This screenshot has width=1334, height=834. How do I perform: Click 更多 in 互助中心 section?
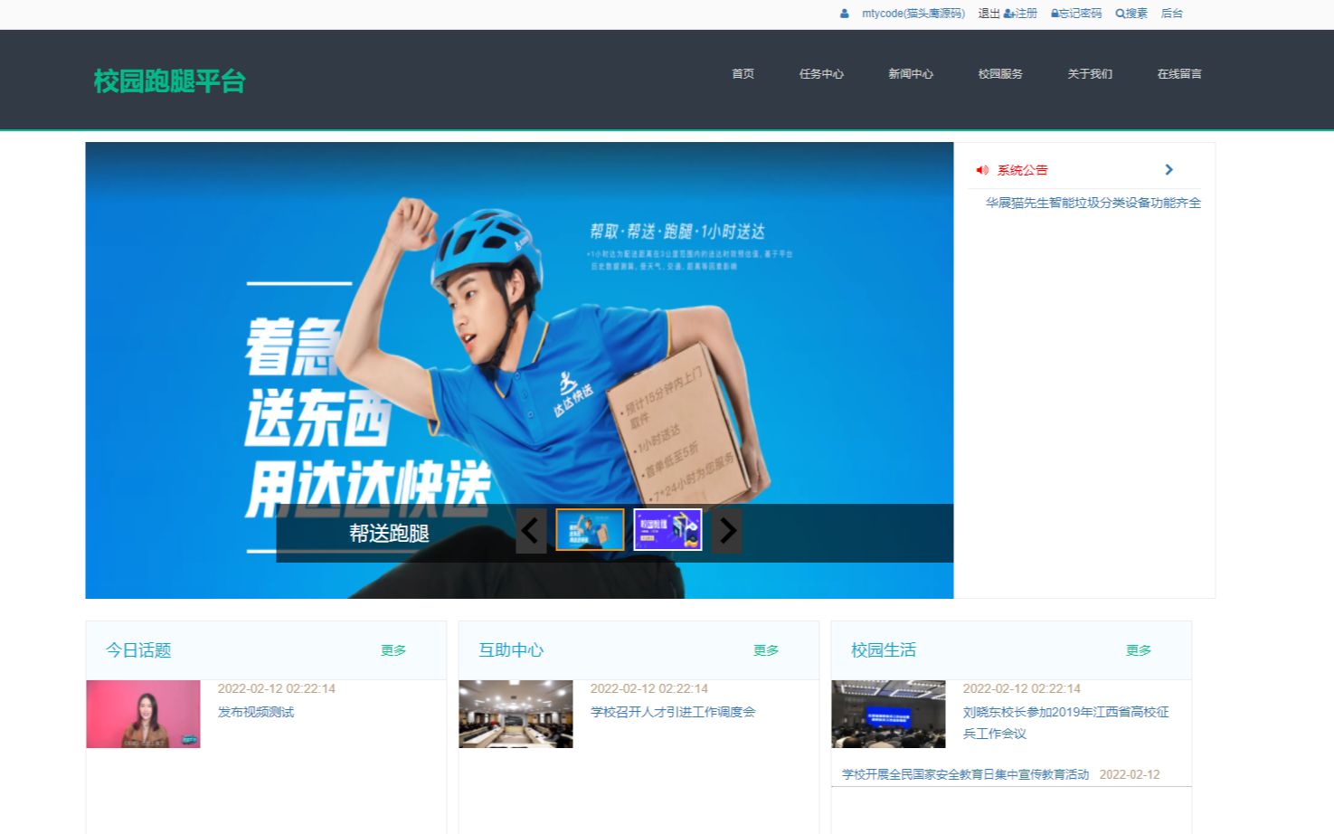pos(766,650)
